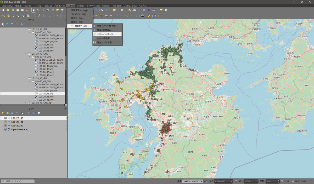Expand the L01-20_40_GML.zip archive
This screenshot has height=184, width=314.
click(x=26, y=103)
